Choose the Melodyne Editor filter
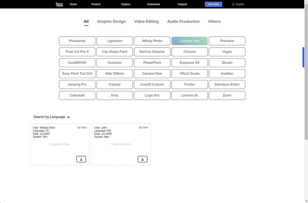Image resolution: width=308 pixels, height=203 pixels. pos(227,84)
